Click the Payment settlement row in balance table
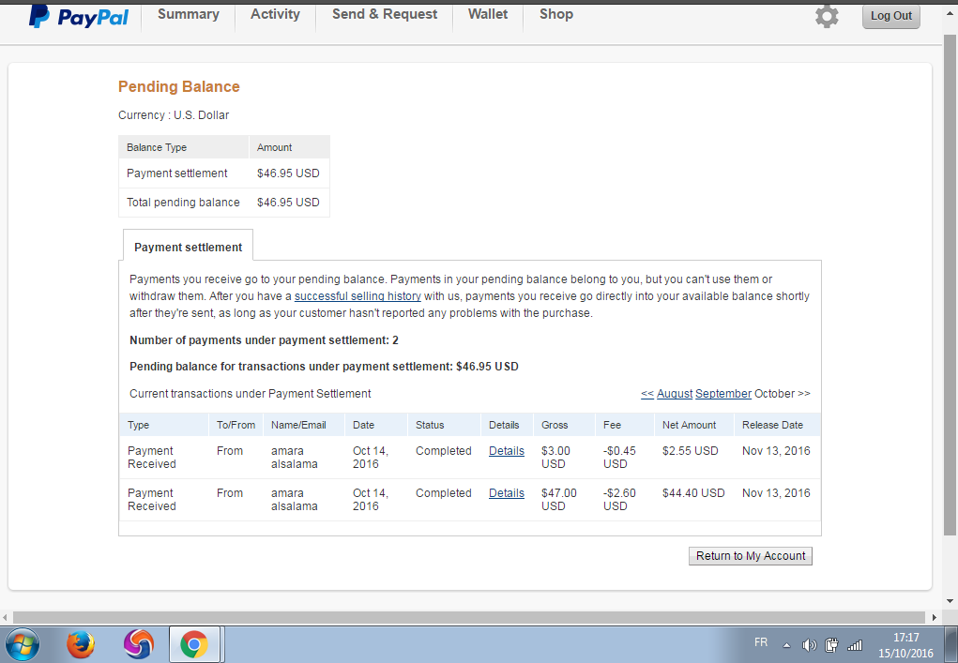958x663 pixels. coord(223,173)
